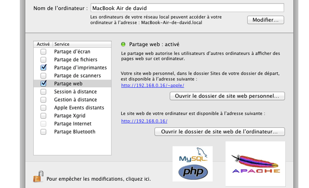Select the Partage de fichiers service label
The height and width of the screenshot is (188, 309).
pos(76,60)
